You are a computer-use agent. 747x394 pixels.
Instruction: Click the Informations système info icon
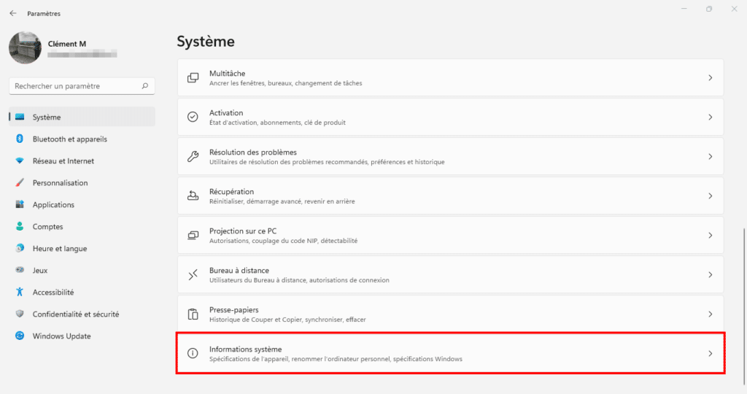pos(193,353)
